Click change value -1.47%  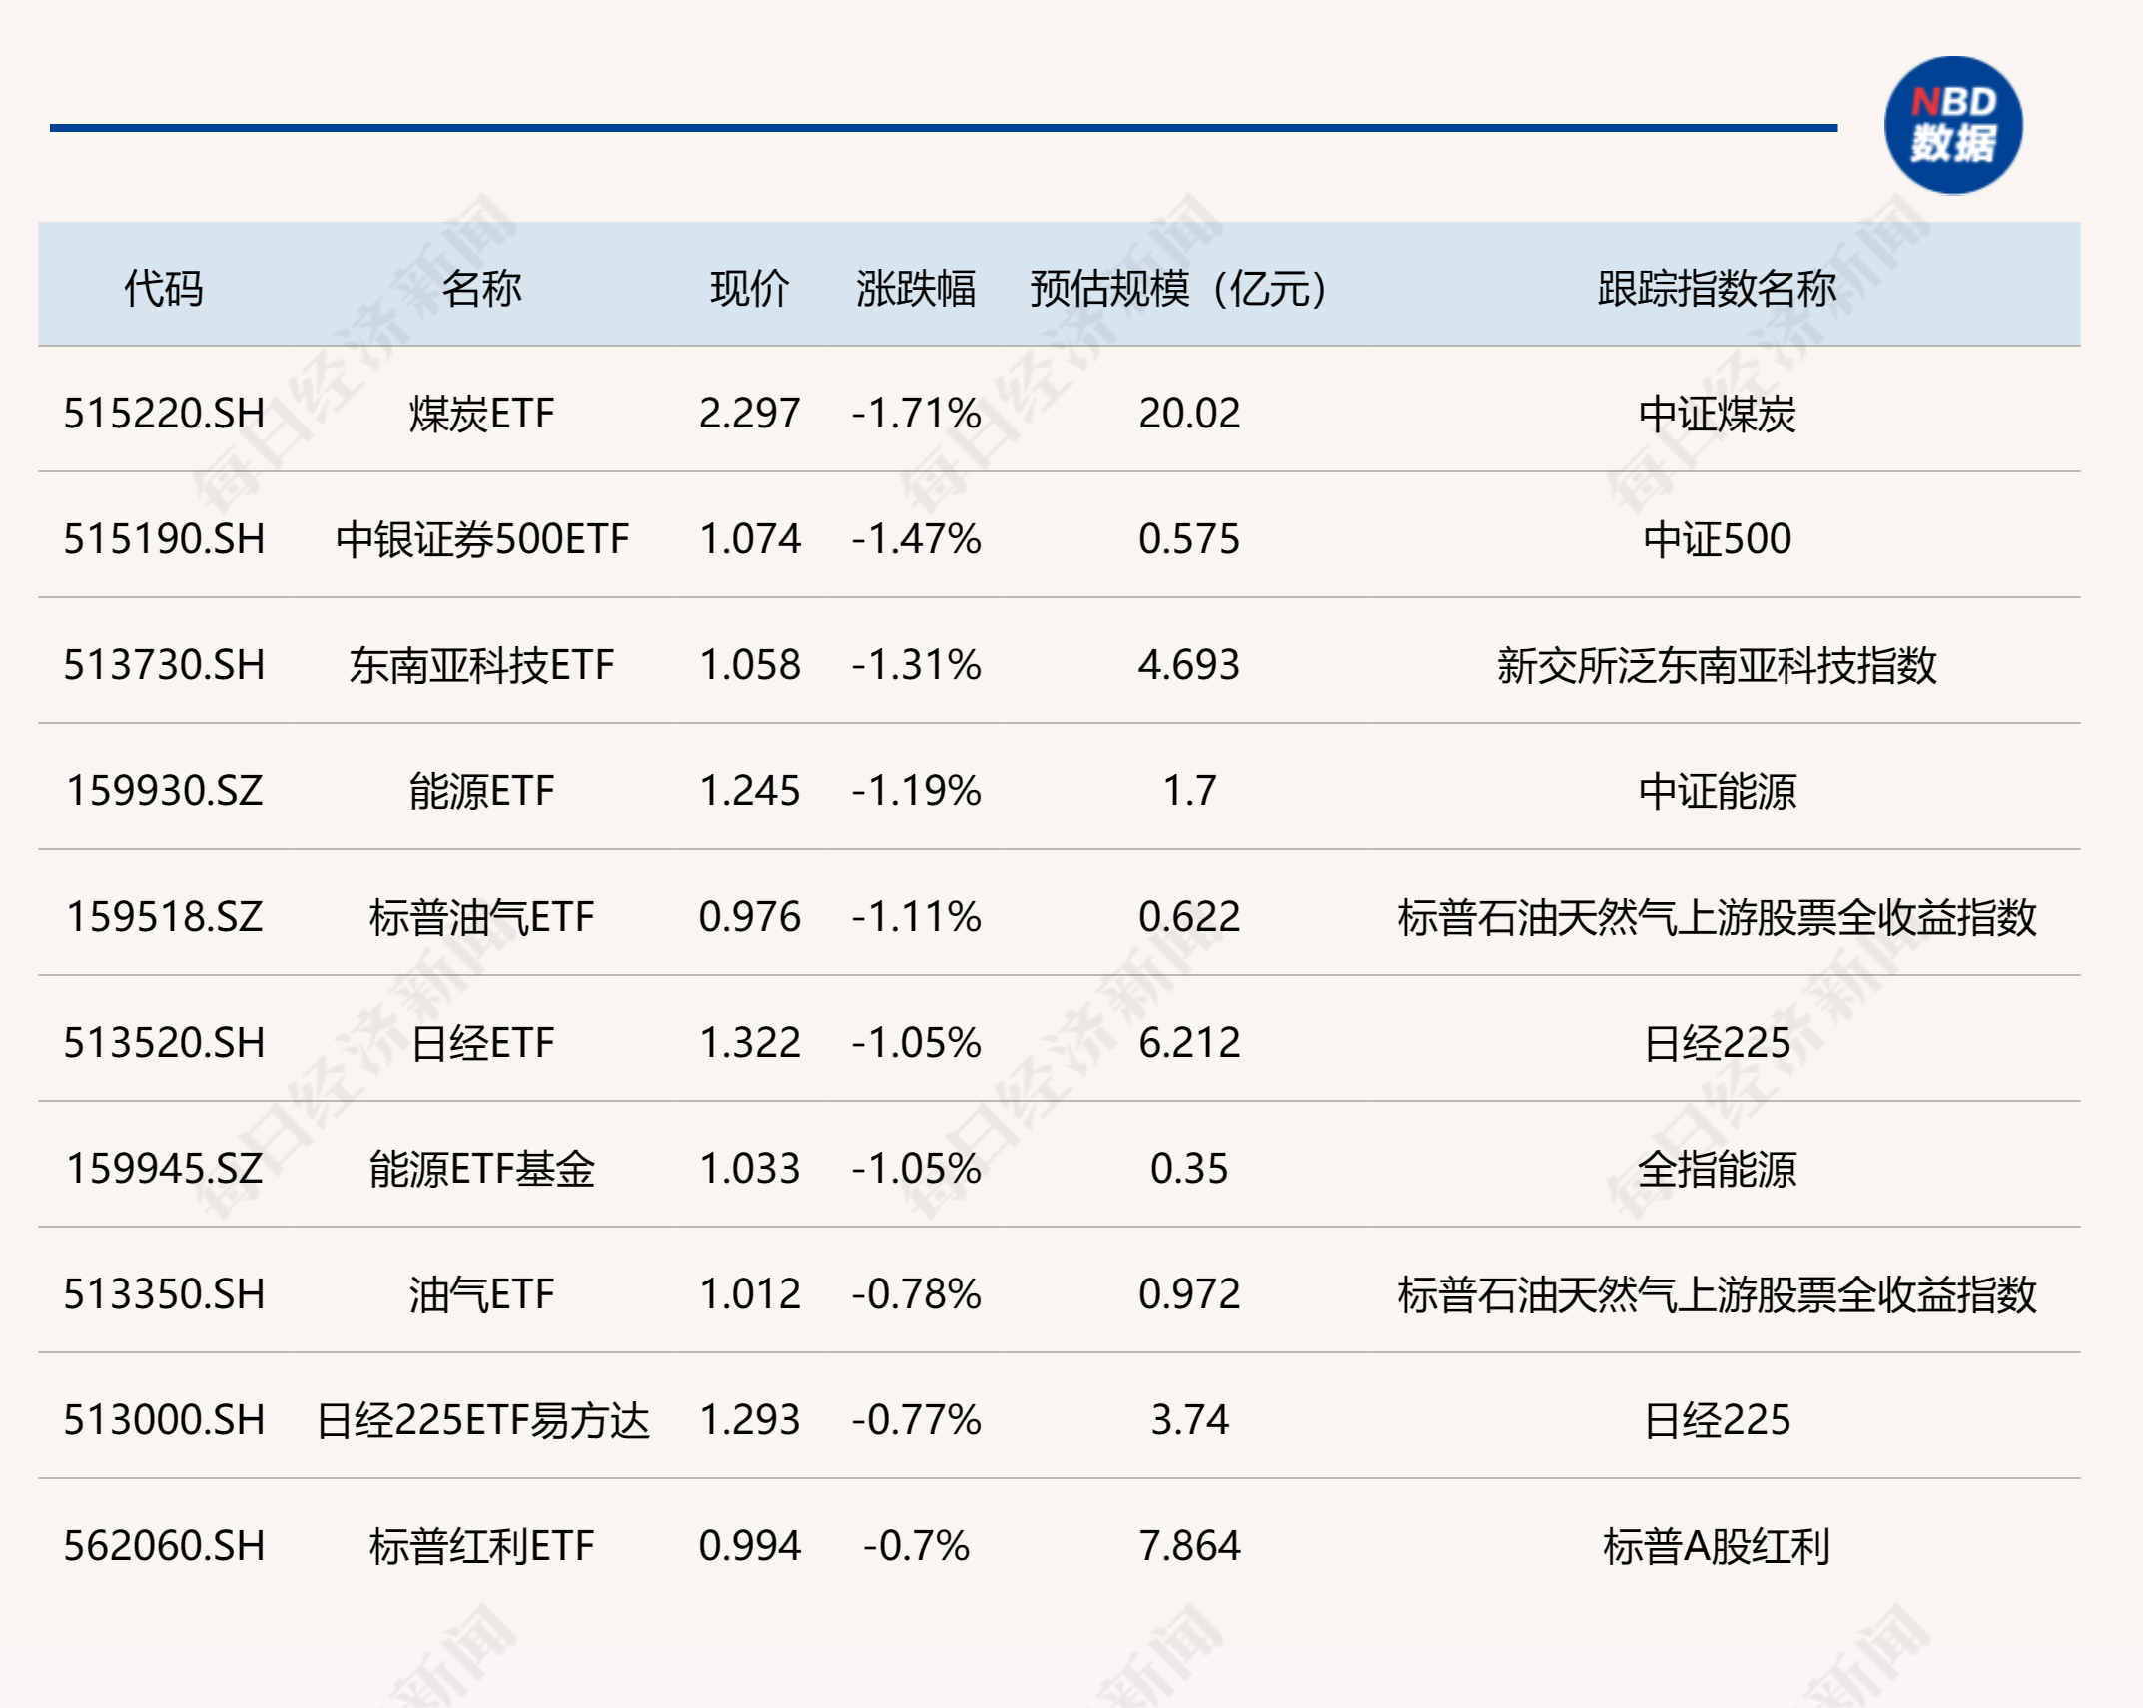click(916, 539)
